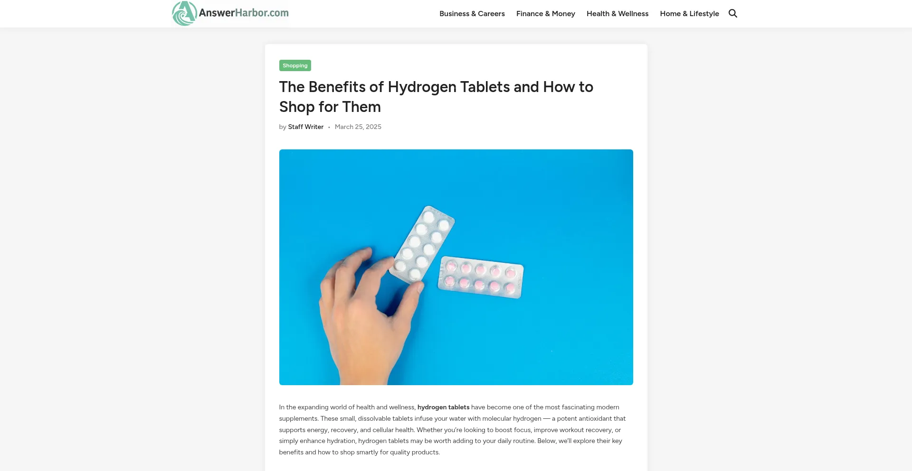Open the Staff Writer author link
The height and width of the screenshot is (471, 912).
[x=305, y=127]
